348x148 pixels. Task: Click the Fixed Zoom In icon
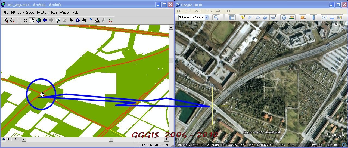(19, 20)
